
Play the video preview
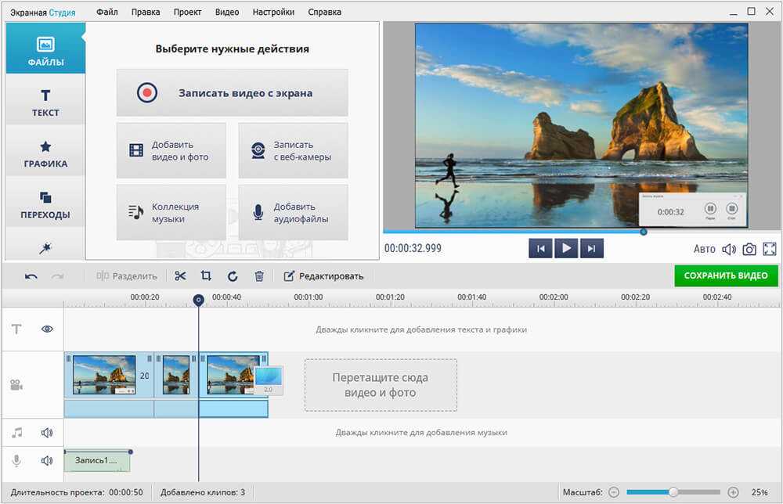tap(565, 249)
